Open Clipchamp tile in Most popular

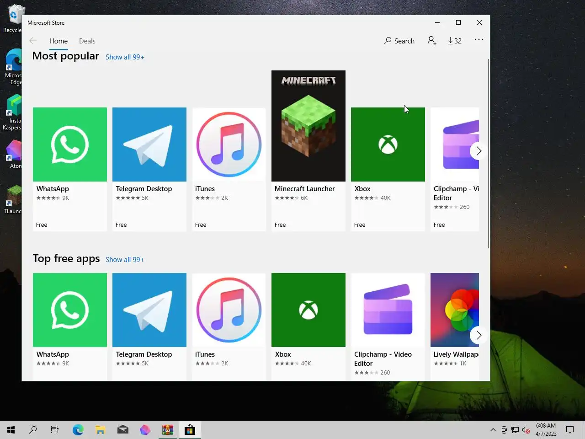click(x=455, y=169)
